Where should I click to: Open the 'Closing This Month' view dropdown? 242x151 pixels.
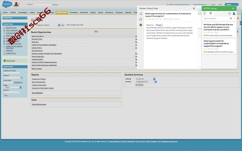pyautogui.click(x=48, y=25)
